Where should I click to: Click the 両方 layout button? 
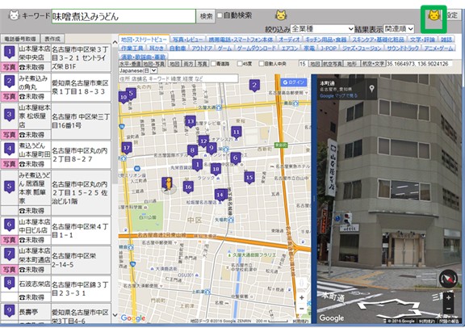(188, 64)
